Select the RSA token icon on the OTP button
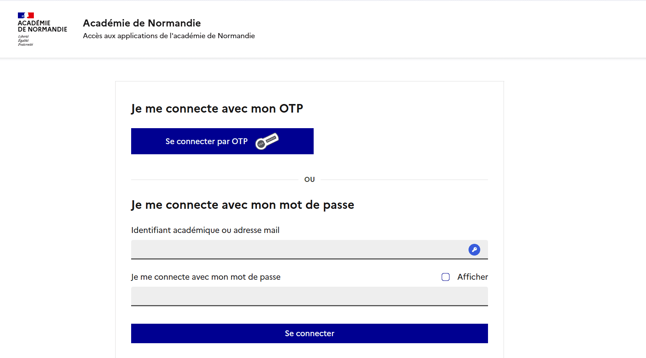 click(267, 141)
